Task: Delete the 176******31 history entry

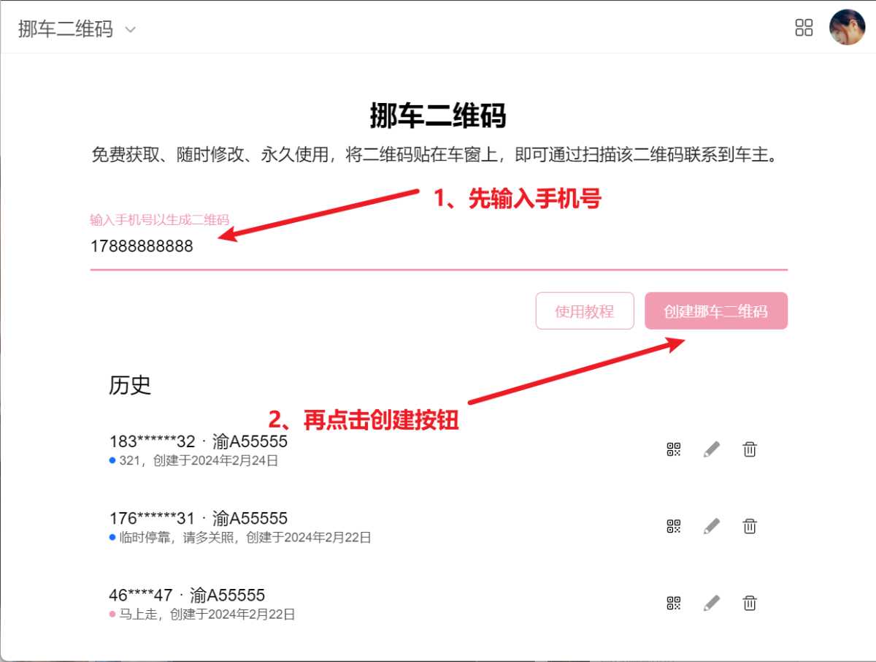Action: click(x=749, y=526)
